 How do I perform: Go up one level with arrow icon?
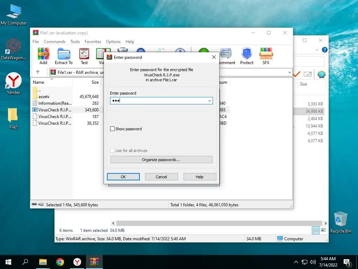(38, 72)
